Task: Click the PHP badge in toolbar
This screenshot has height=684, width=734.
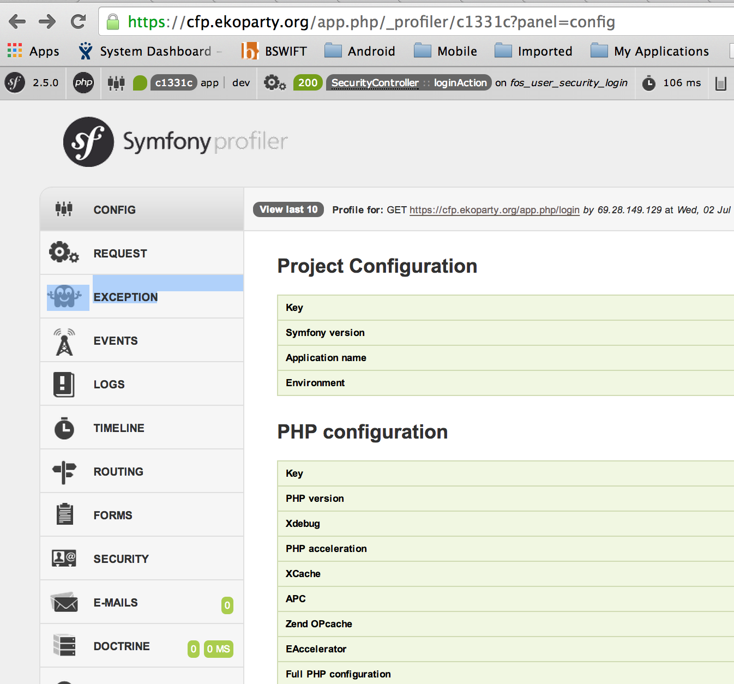Action: click(83, 83)
